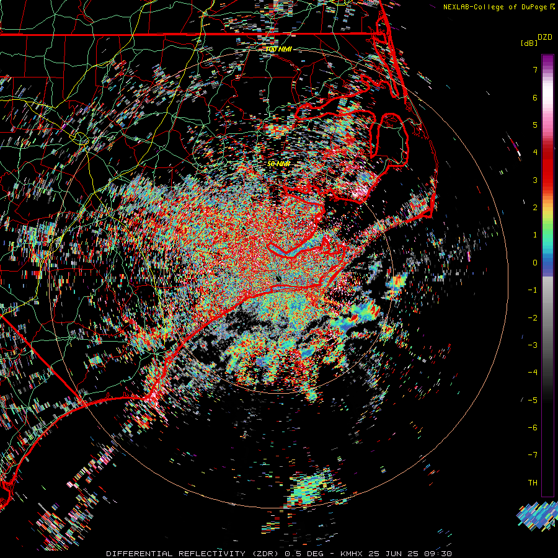This screenshot has height=558, width=558.
Task: Click the -5 value on the dB scale
Action: pos(533,400)
